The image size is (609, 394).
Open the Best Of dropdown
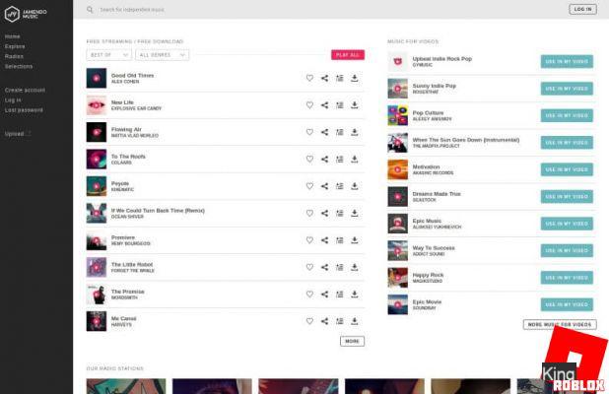108,55
